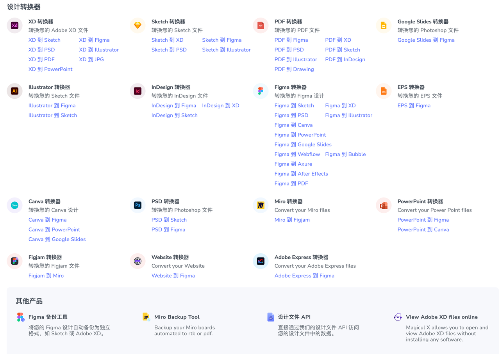
Task: Click the Google Slides converter icon
Action: pos(384,26)
